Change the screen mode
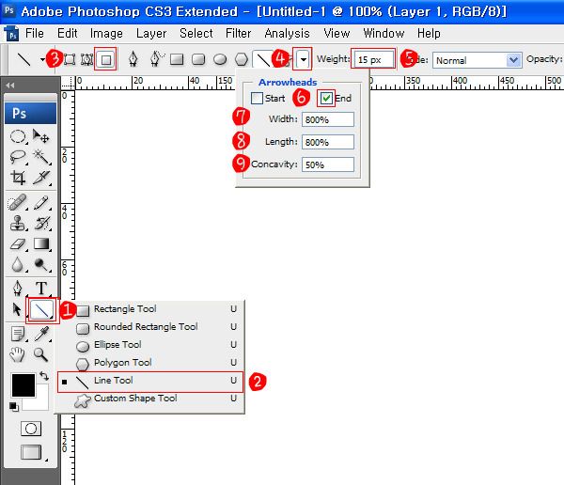Viewport: 564px width, 485px height. 32,452
